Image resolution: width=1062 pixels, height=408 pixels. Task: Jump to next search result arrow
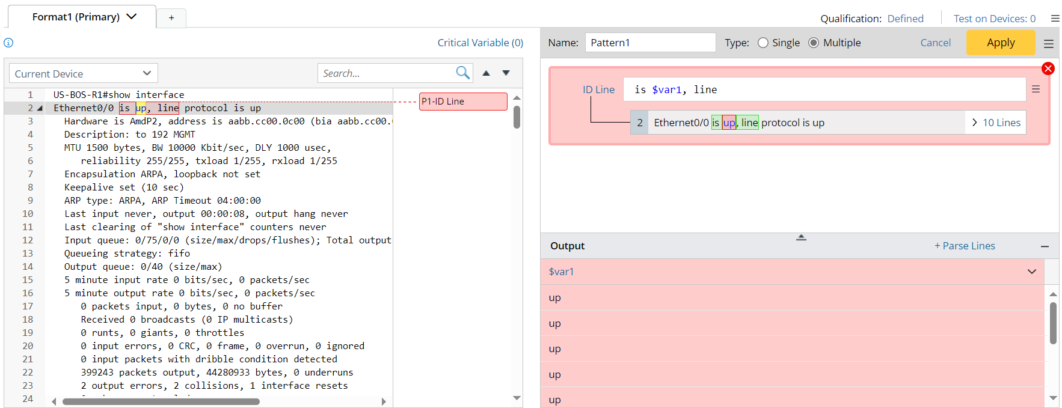506,73
